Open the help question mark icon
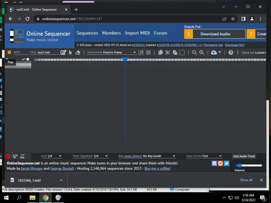Screen dimensions: 271x203 (x=231, y=53)
